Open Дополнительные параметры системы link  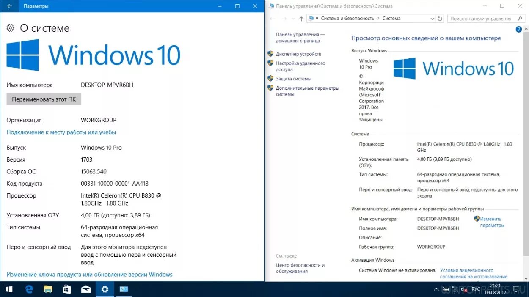point(308,91)
